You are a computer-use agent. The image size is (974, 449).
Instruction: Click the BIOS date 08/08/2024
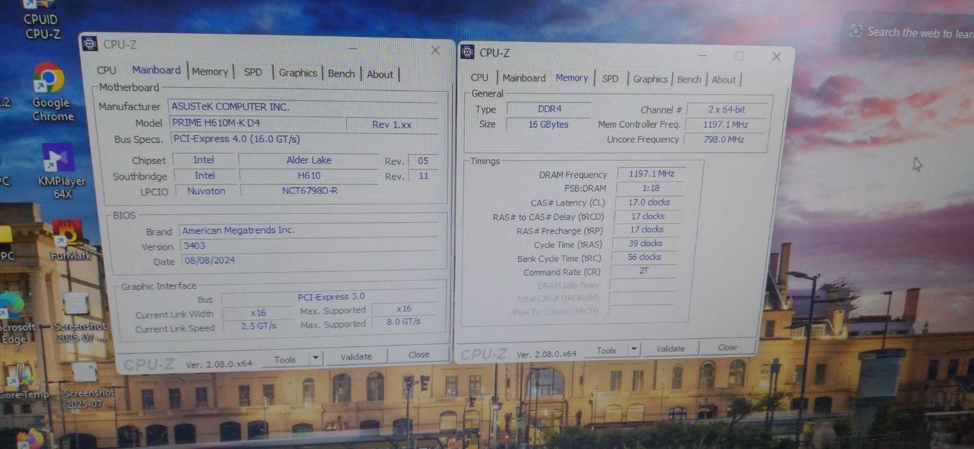pyautogui.click(x=310, y=260)
